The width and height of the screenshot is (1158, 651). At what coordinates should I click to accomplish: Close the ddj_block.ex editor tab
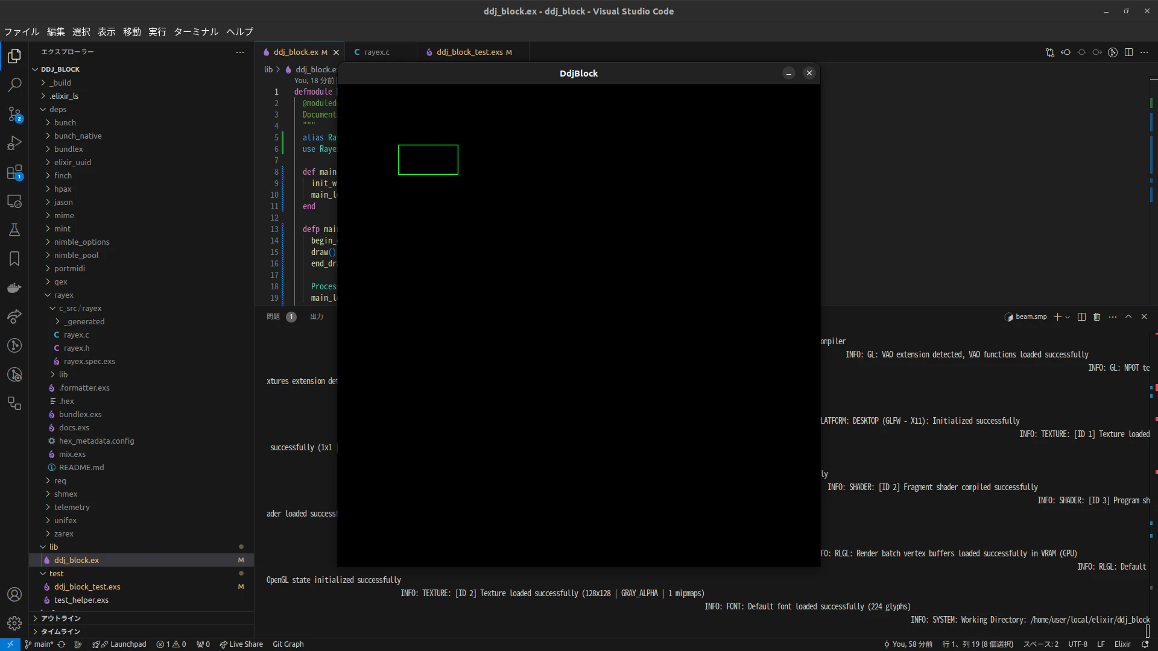336,52
